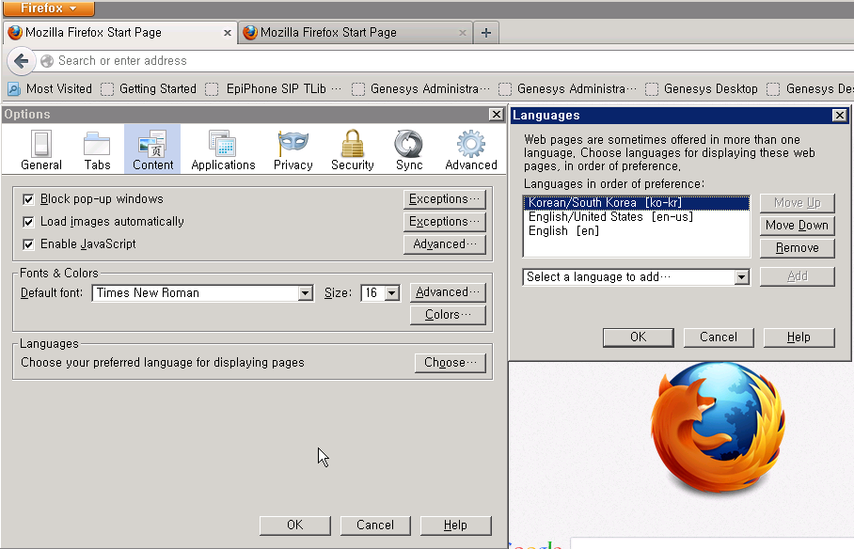Click Remove in Languages dialog
This screenshot has height=549, width=854.
[797, 248]
